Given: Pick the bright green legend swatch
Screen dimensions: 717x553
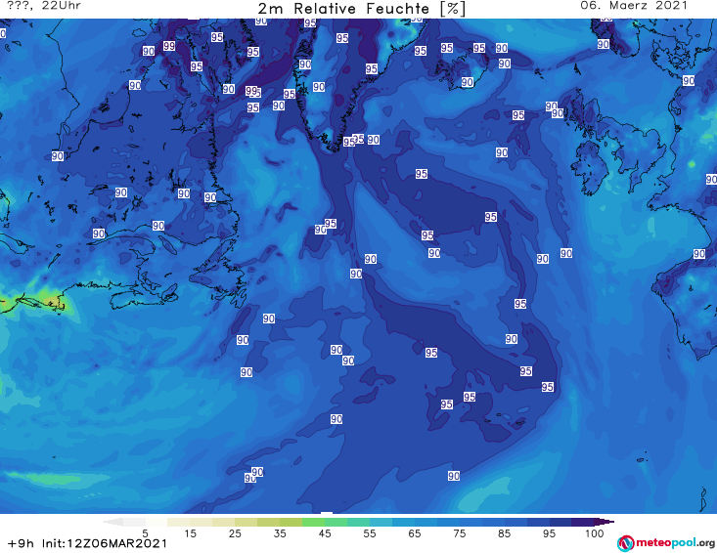Looking at the screenshot, I should point(313,522).
